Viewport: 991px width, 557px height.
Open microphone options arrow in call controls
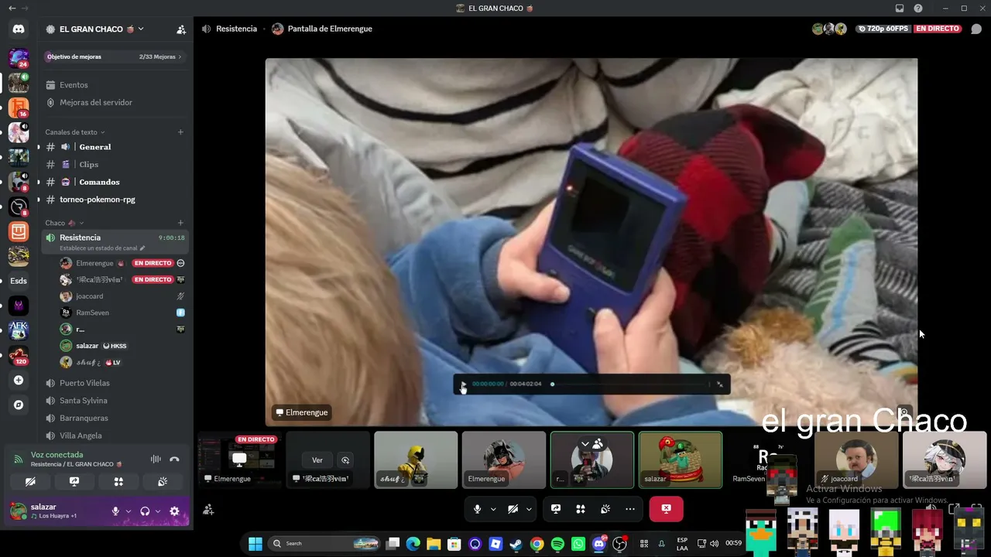pyautogui.click(x=493, y=509)
